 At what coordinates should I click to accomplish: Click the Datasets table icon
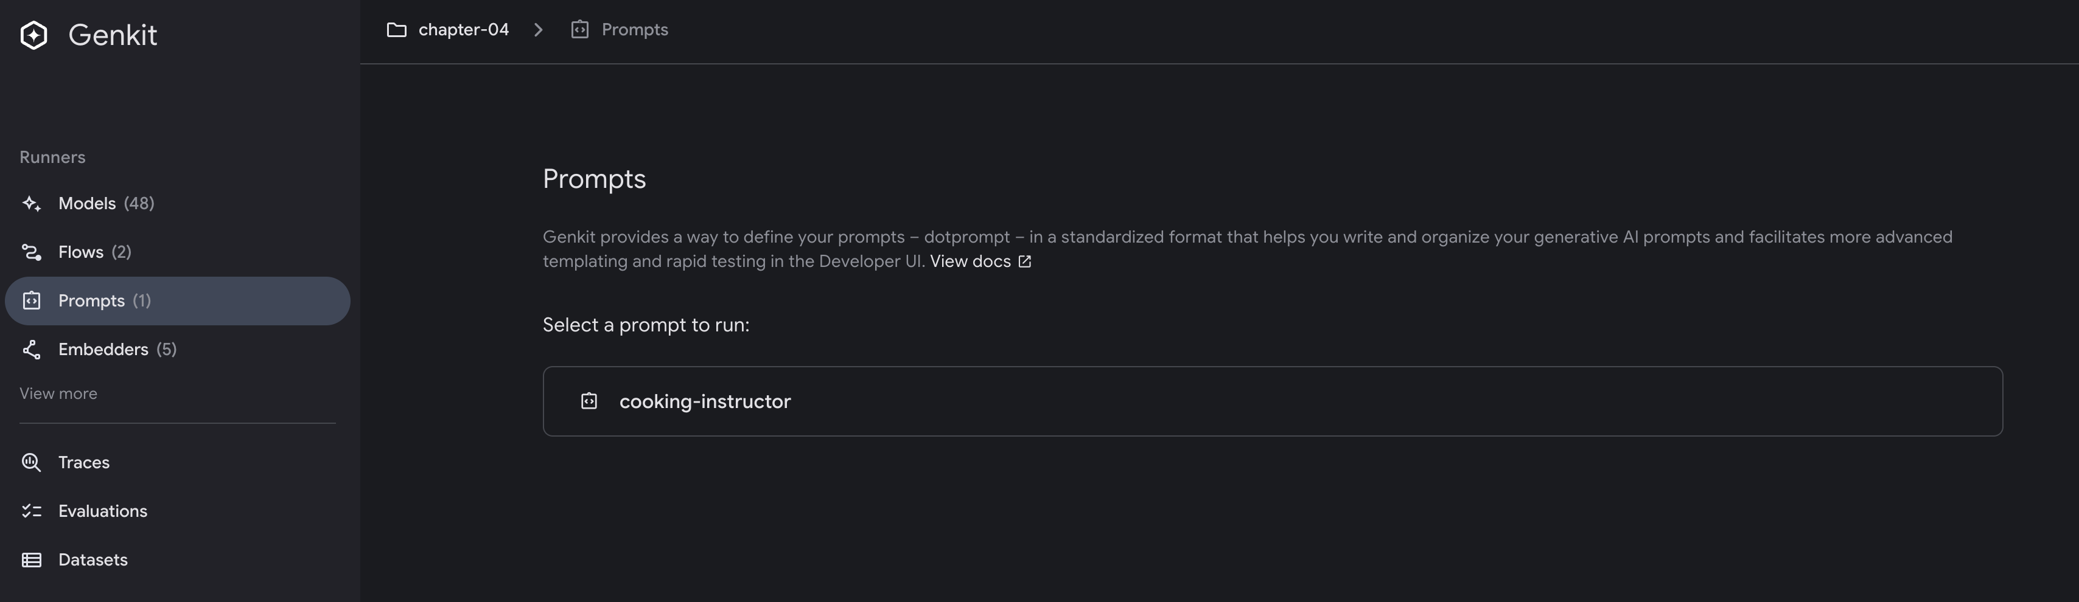point(32,560)
